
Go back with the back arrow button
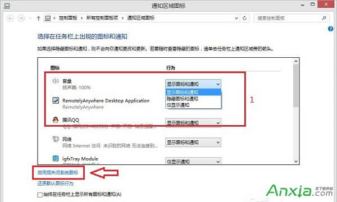pyautogui.click(x=10, y=19)
